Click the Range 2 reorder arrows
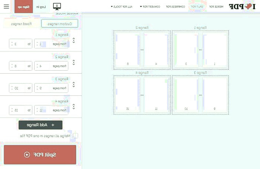The image size is (260, 169). pos(74,62)
